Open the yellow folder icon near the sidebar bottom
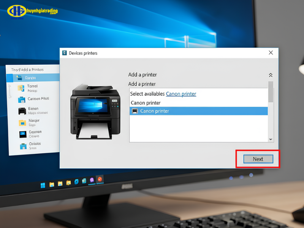 tap(22, 122)
